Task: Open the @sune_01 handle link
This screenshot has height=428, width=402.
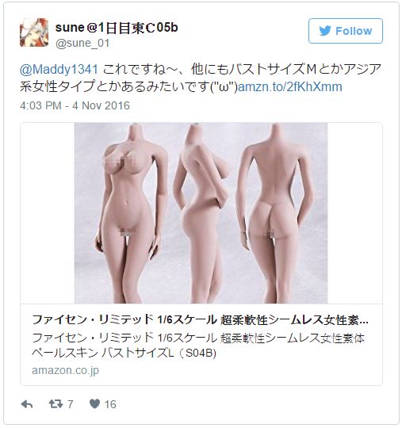Action: [x=82, y=43]
